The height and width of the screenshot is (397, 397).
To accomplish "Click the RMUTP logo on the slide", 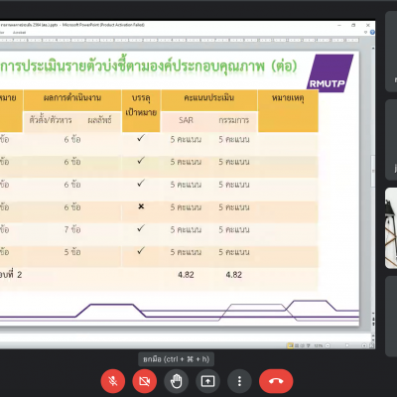I will (x=330, y=73).
